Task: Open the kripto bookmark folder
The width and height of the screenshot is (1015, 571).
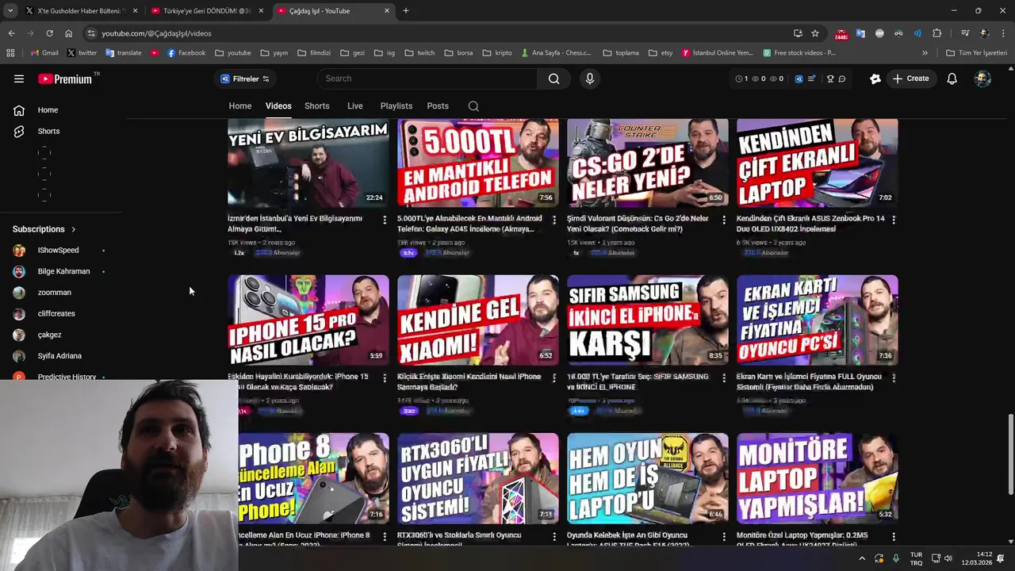Action: (x=497, y=53)
